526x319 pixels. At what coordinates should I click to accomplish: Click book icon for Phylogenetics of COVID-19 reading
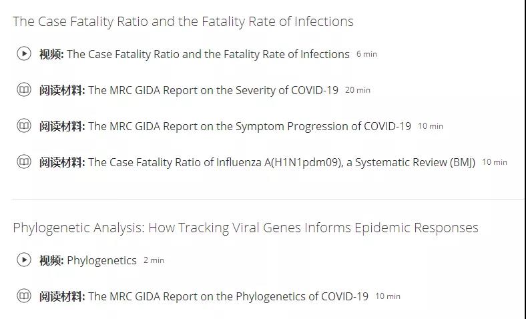[x=24, y=296]
